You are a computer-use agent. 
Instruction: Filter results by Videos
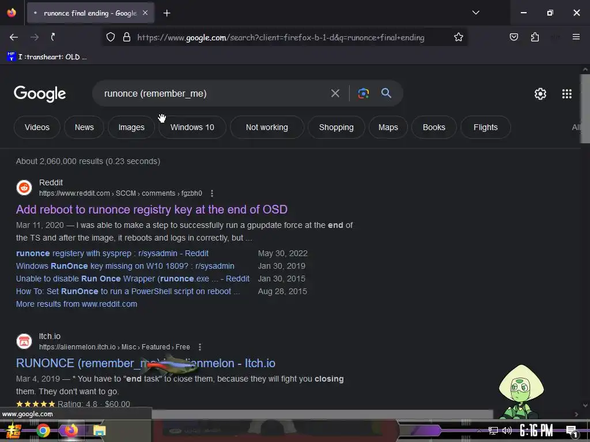click(37, 127)
